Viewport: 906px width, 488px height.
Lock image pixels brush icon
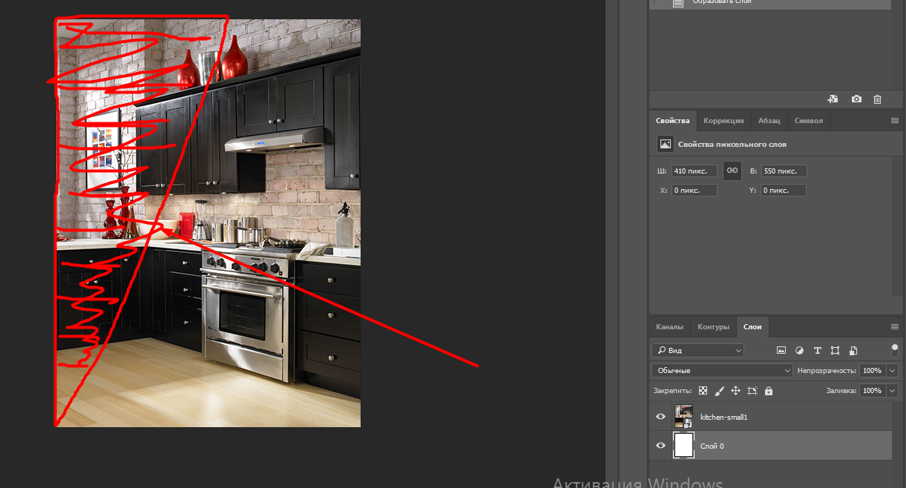point(719,390)
